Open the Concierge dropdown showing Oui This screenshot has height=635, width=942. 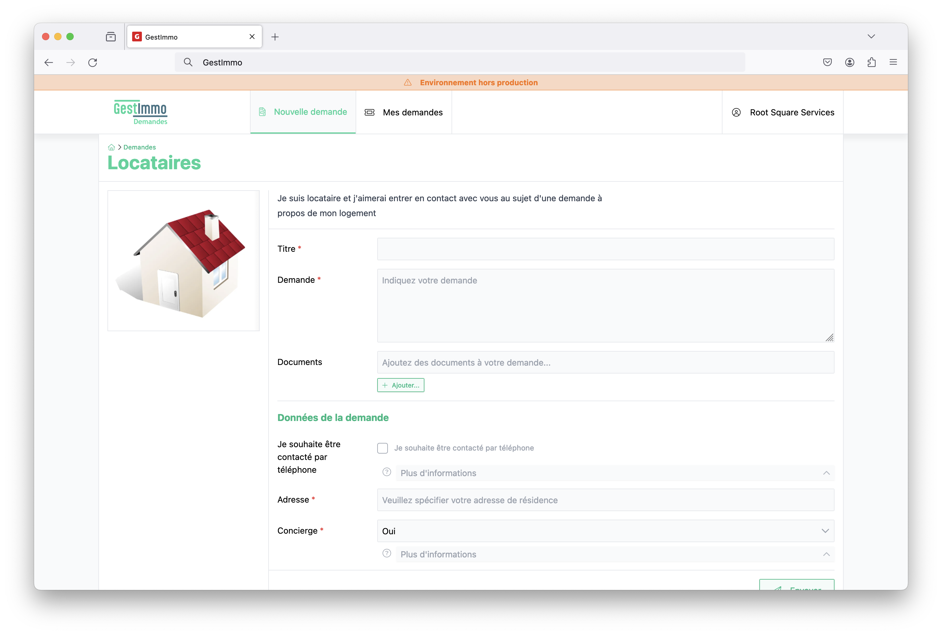click(606, 531)
